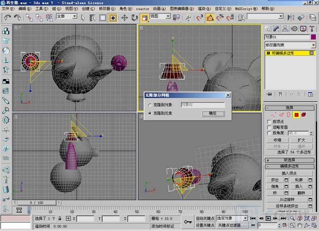This screenshot has width=319, height=231.
Task: Switch to the Motion command panel tab
Action: (x=294, y=29)
